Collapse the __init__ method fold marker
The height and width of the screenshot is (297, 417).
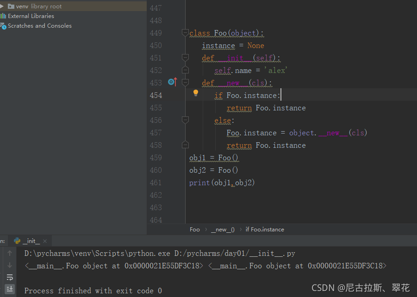point(185,58)
